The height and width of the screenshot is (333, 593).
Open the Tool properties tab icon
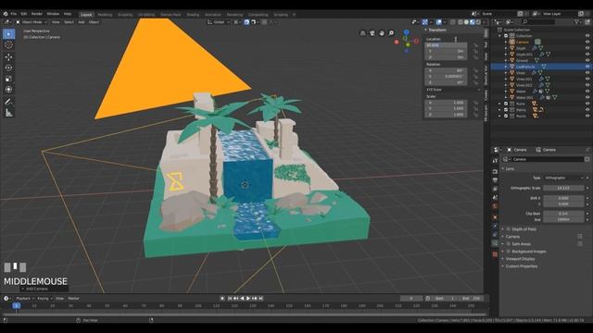tap(495, 160)
